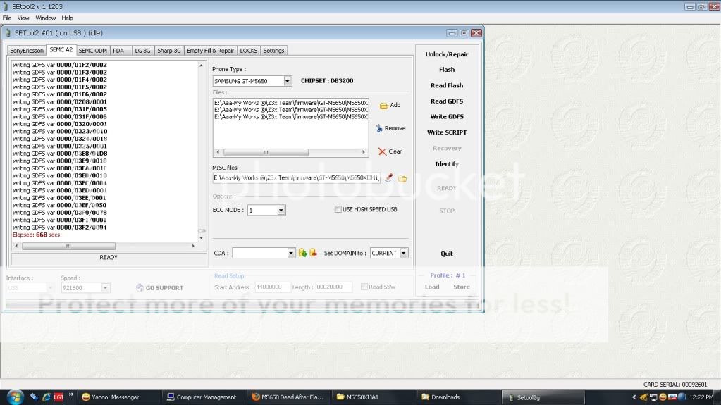Image resolution: width=721 pixels, height=405 pixels.
Task: Click the Start Address field
Action: point(272,287)
